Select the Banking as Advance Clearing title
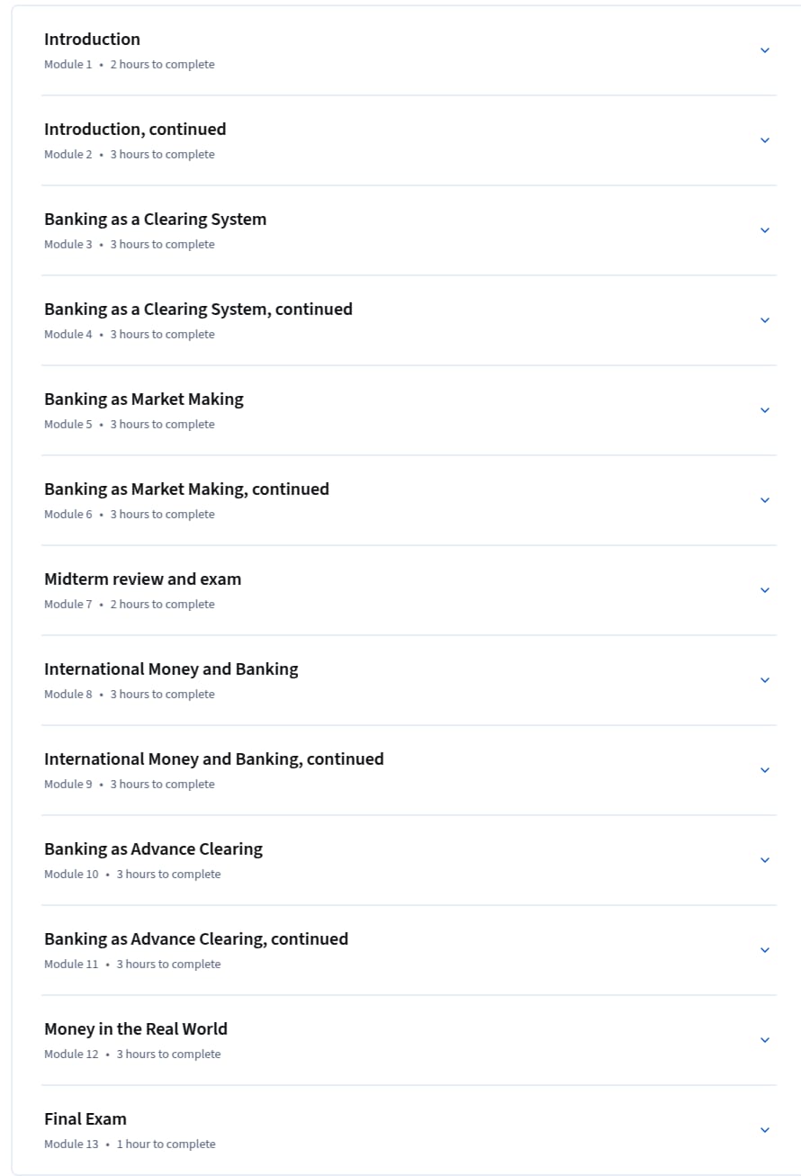The width and height of the screenshot is (801, 1176). coord(153,849)
